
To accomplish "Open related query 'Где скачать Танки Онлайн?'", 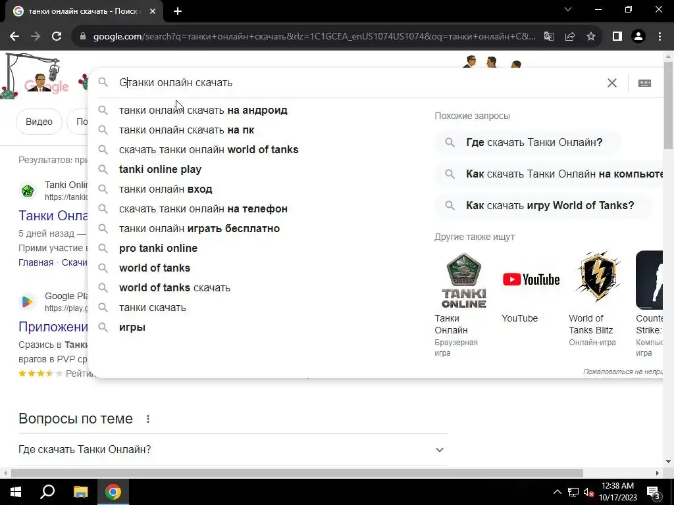I will pyautogui.click(x=528, y=143).
